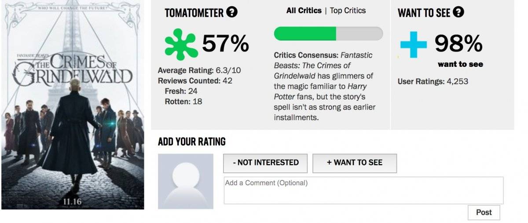This screenshot has height=223, width=528.
Task: Open the Tomatometer help question mark icon
Action: coord(232,12)
